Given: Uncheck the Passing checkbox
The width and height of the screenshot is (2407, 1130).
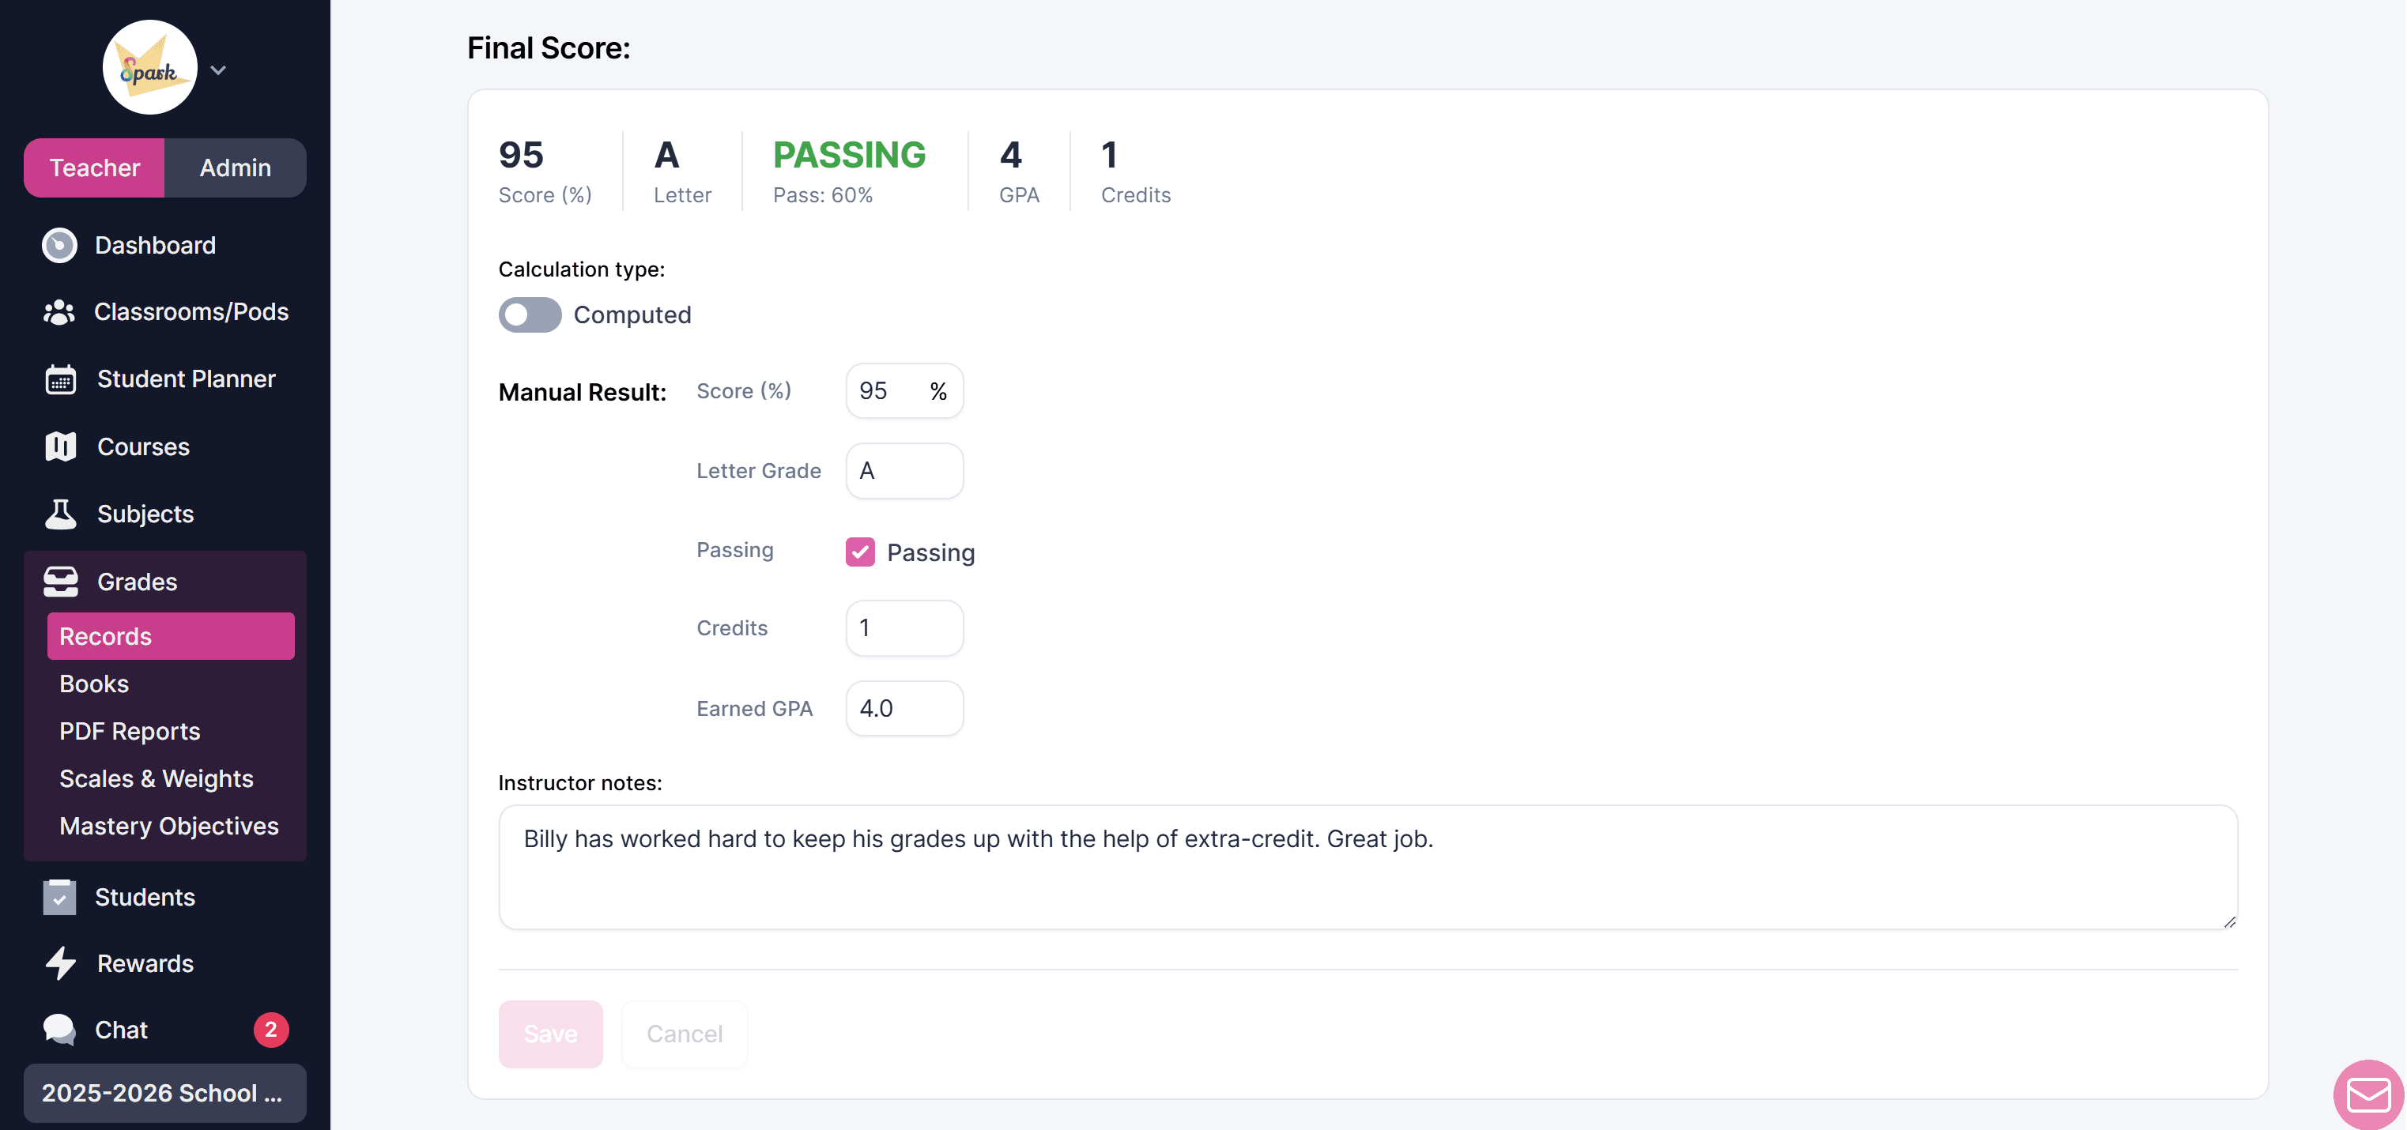Looking at the screenshot, I should tap(860, 552).
